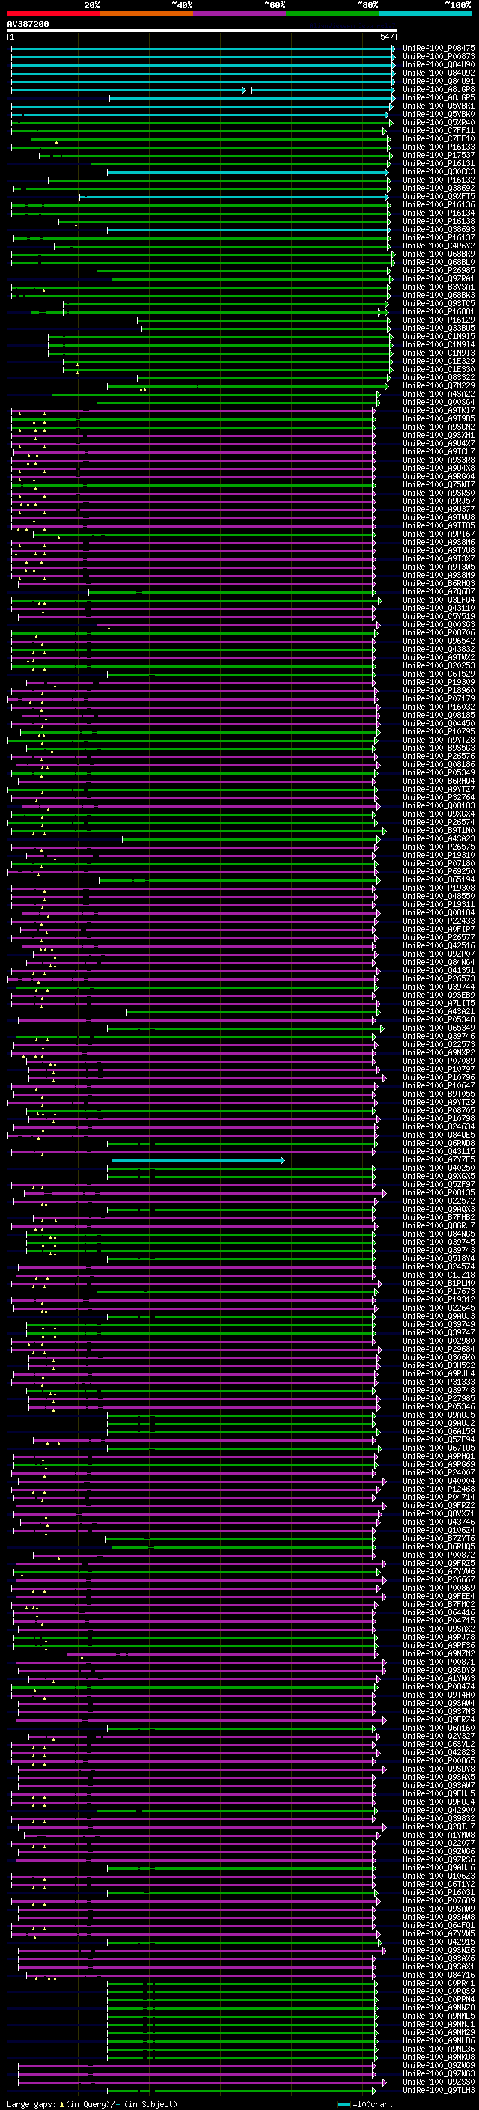Select UniRef100_Q68BK9 label
The image size is (479, 2110).
click(x=439, y=254)
